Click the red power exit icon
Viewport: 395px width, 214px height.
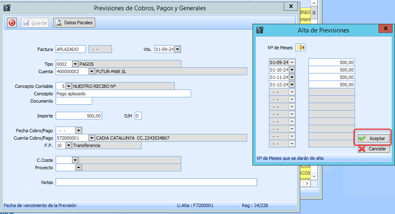(12, 23)
